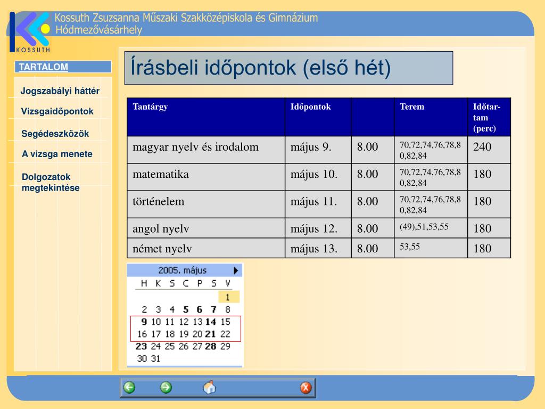This screenshot has height=409, width=545.
Task: Select May 31 in the calendar
Action: point(156,358)
